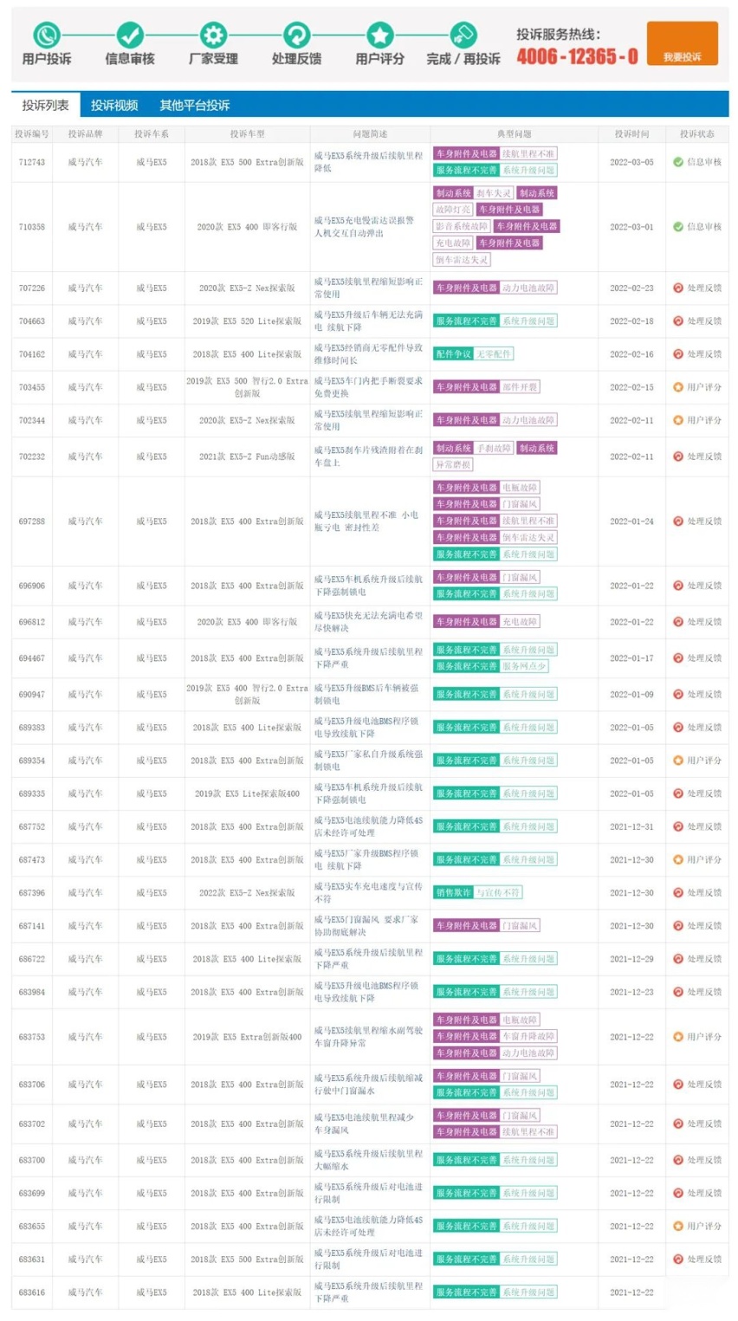Click the hotline number 4006-12365-0
This screenshot has width=738, height=1321.
coord(578,56)
